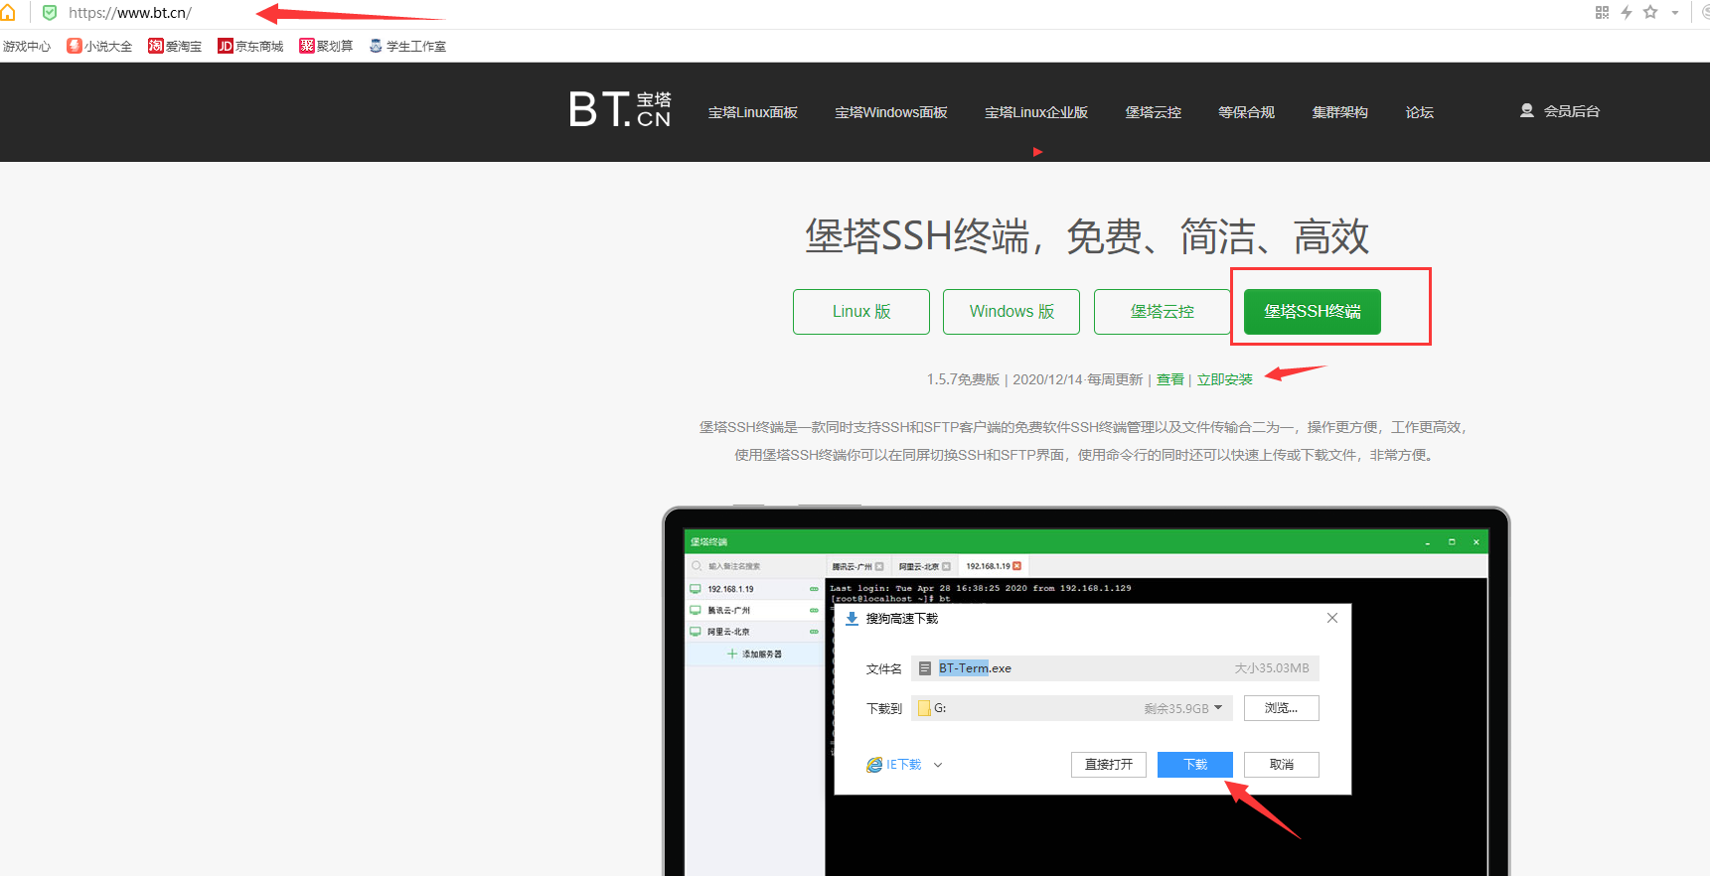Open the 京东商城 bookmark
Image resolution: width=1710 pixels, height=876 pixels.
pyautogui.click(x=250, y=47)
